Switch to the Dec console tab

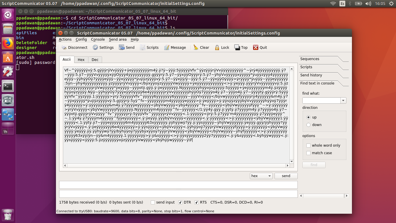tap(95, 60)
